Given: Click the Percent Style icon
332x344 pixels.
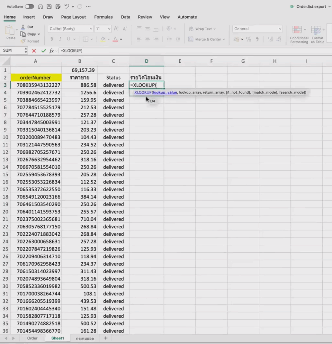Looking at the screenshot, I should [x=249, y=39].
